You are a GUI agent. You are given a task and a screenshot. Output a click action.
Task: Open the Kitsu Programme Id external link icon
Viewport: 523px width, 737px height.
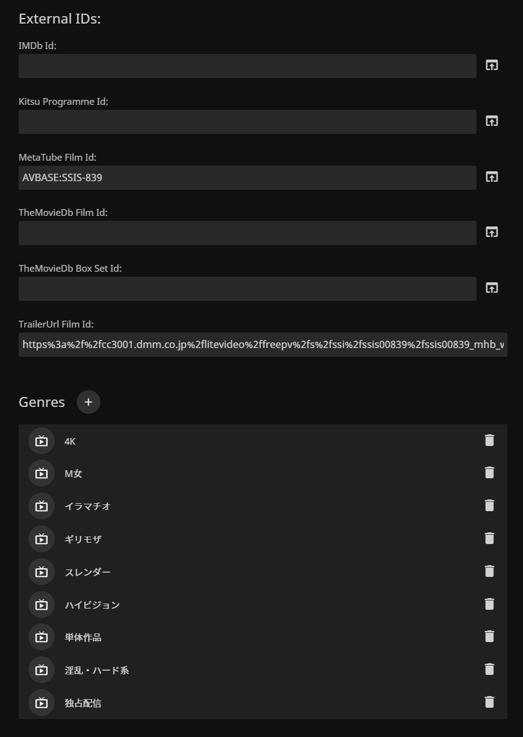(x=491, y=121)
